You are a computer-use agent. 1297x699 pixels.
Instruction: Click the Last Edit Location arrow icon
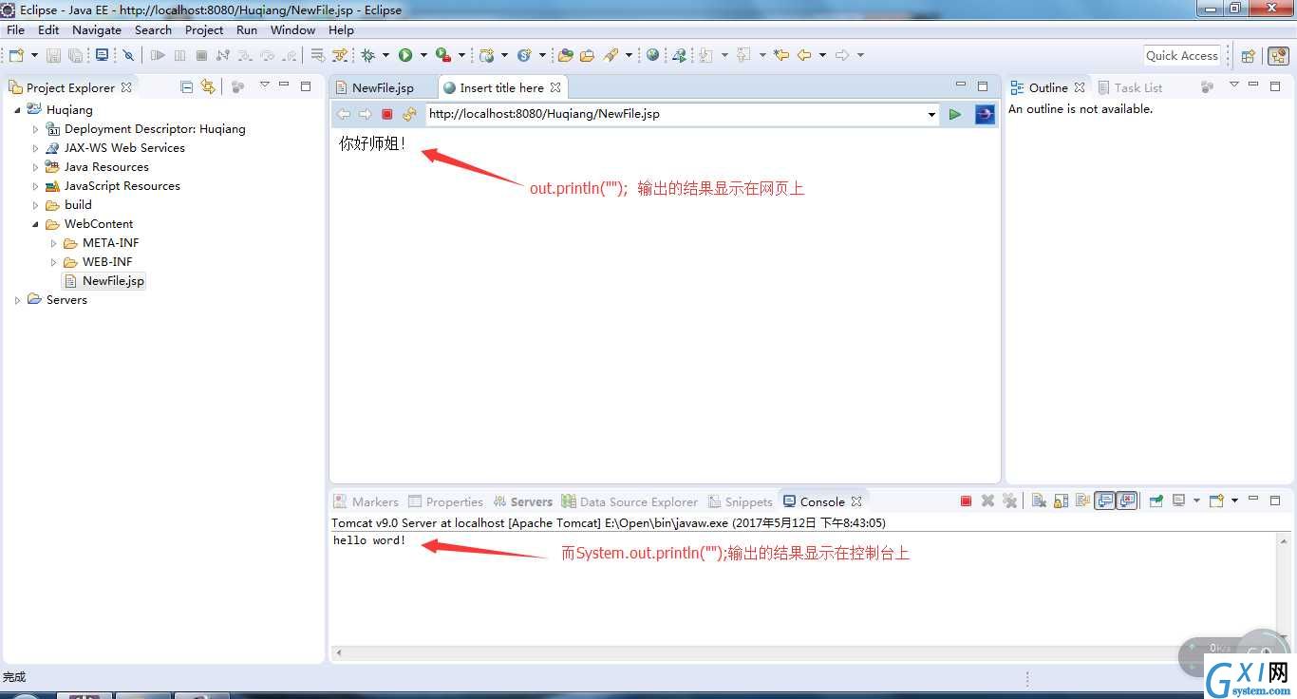[781, 55]
